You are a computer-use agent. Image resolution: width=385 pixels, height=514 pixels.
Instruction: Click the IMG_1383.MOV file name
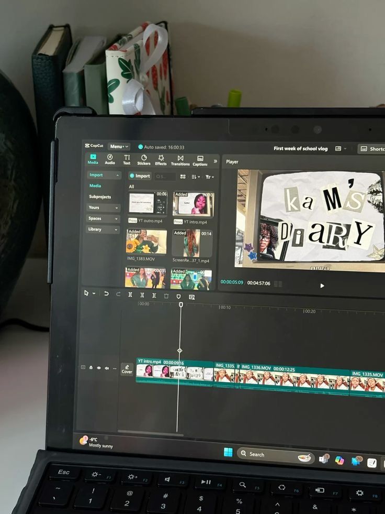[x=141, y=259]
